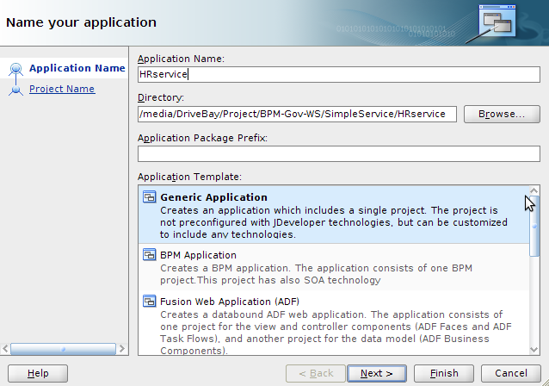Click the steps panel right scroll arrow

[x=122, y=349]
